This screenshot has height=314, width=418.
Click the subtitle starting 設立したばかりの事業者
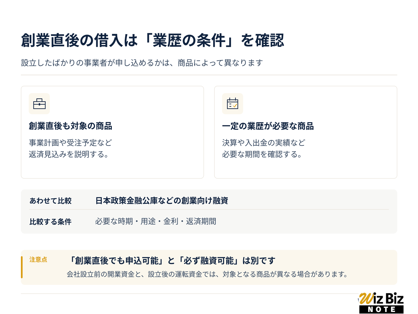coord(142,63)
